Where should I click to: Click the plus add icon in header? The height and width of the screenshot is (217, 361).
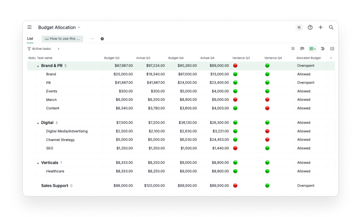click(321, 27)
